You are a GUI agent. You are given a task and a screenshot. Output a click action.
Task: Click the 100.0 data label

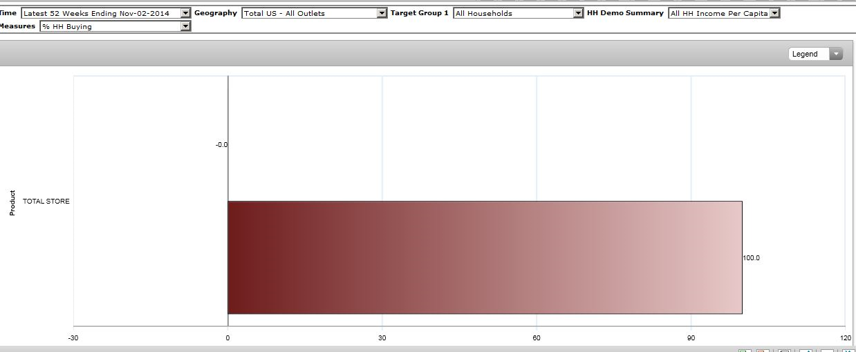point(751,258)
